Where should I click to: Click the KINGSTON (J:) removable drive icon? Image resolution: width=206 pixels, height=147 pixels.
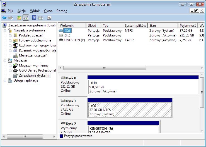(x=61, y=40)
